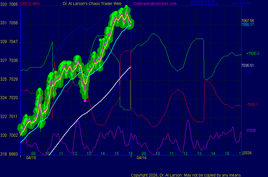Screen dimensions: 268x177
Task: Click the 2026 year label at bottom right
Action: pyautogui.click(x=247, y=153)
